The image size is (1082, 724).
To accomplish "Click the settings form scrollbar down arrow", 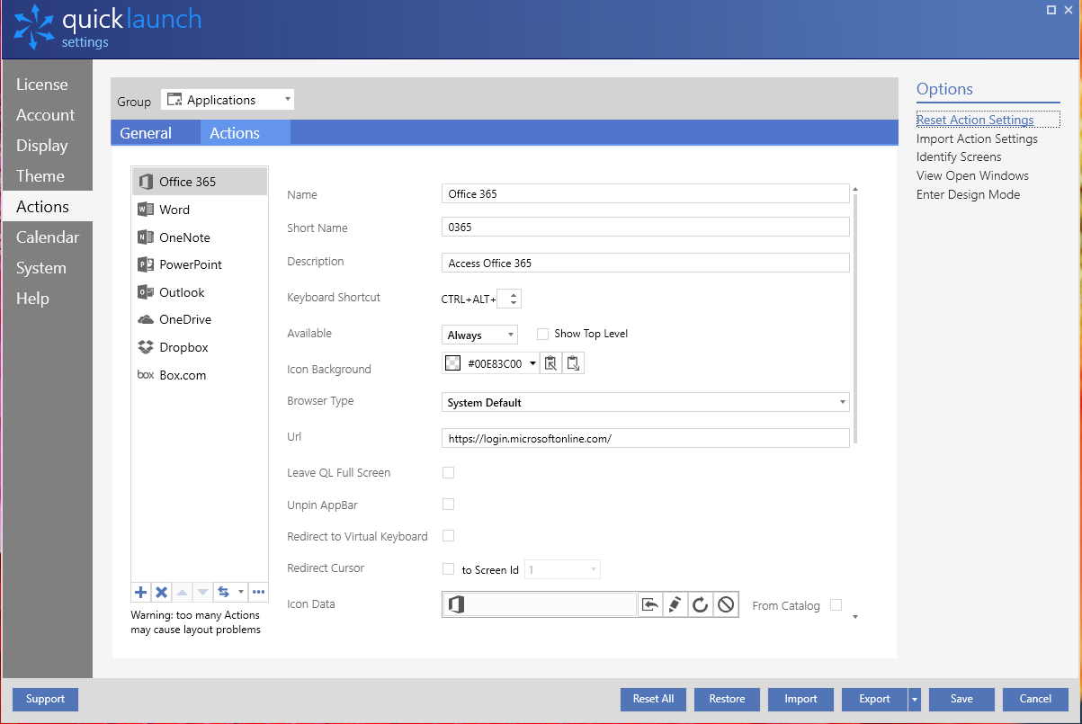I will click(x=854, y=617).
